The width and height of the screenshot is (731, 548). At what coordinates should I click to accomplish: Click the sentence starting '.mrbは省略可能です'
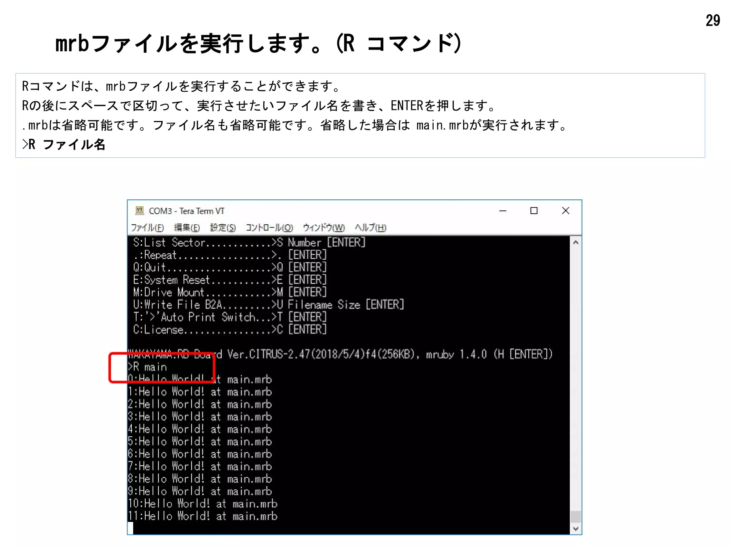coord(295,125)
